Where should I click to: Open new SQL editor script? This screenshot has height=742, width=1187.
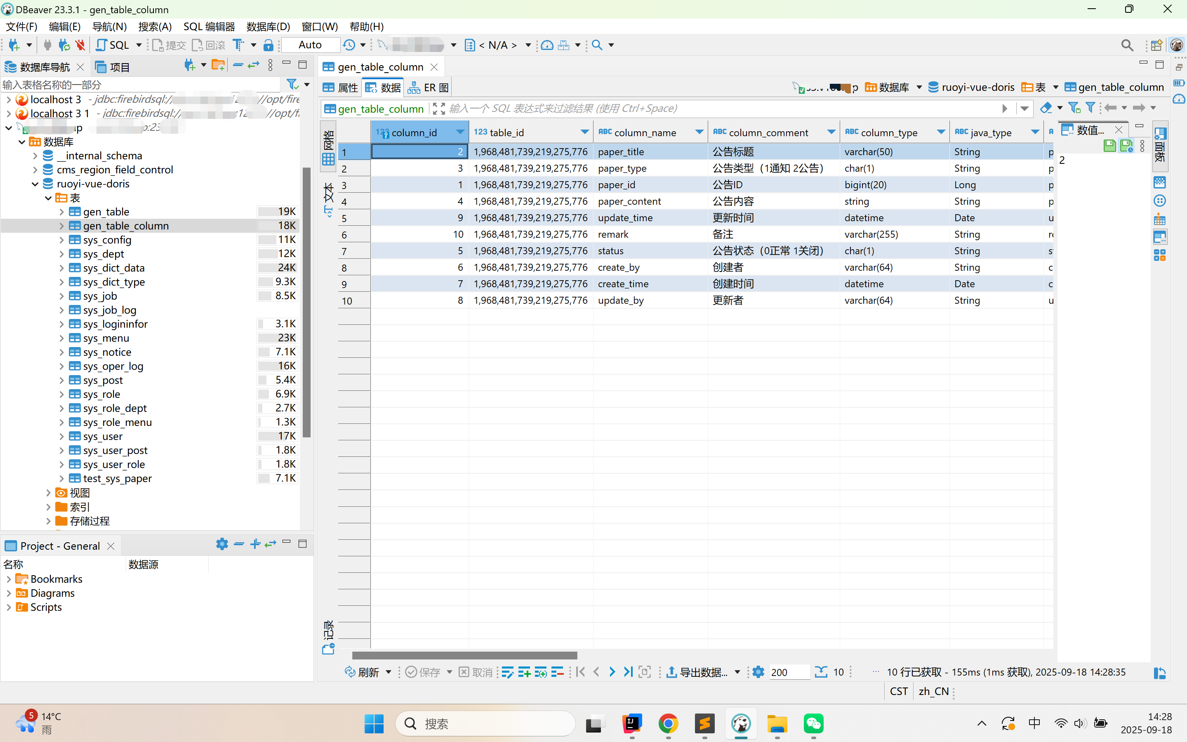113,45
